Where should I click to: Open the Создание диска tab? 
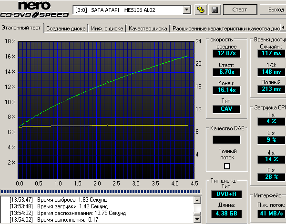(66, 29)
